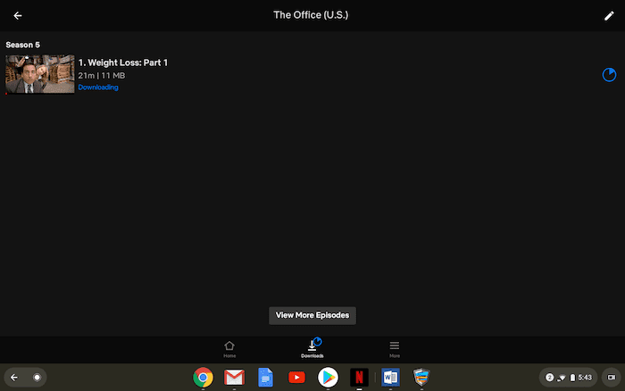Select the episode title Weight Loss: Part 1
Screen dimensions: 625x391
tap(123, 62)
